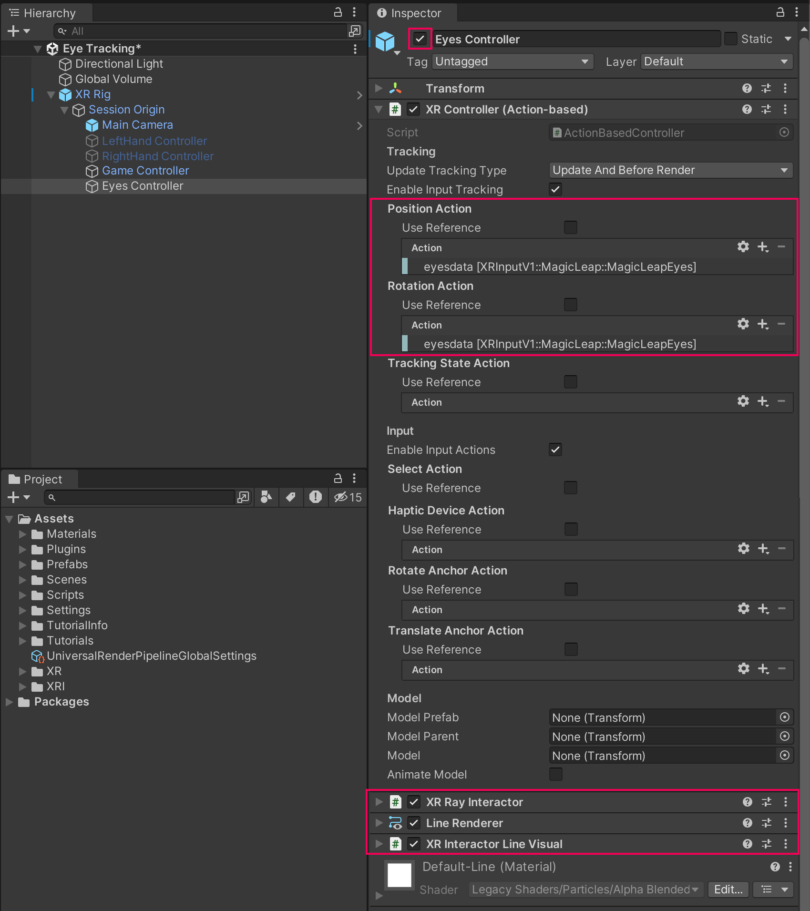Enable the Static checkbox

730,39
